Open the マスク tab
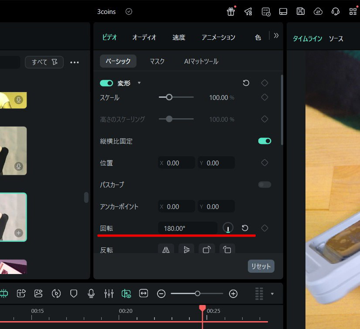The image size is (360, 329). pos(157,62)
